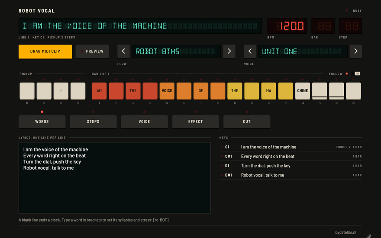This screenshot has width=381, height=238.
Task: Click lyric line Every word right on the beat
Action: (55, 156)
